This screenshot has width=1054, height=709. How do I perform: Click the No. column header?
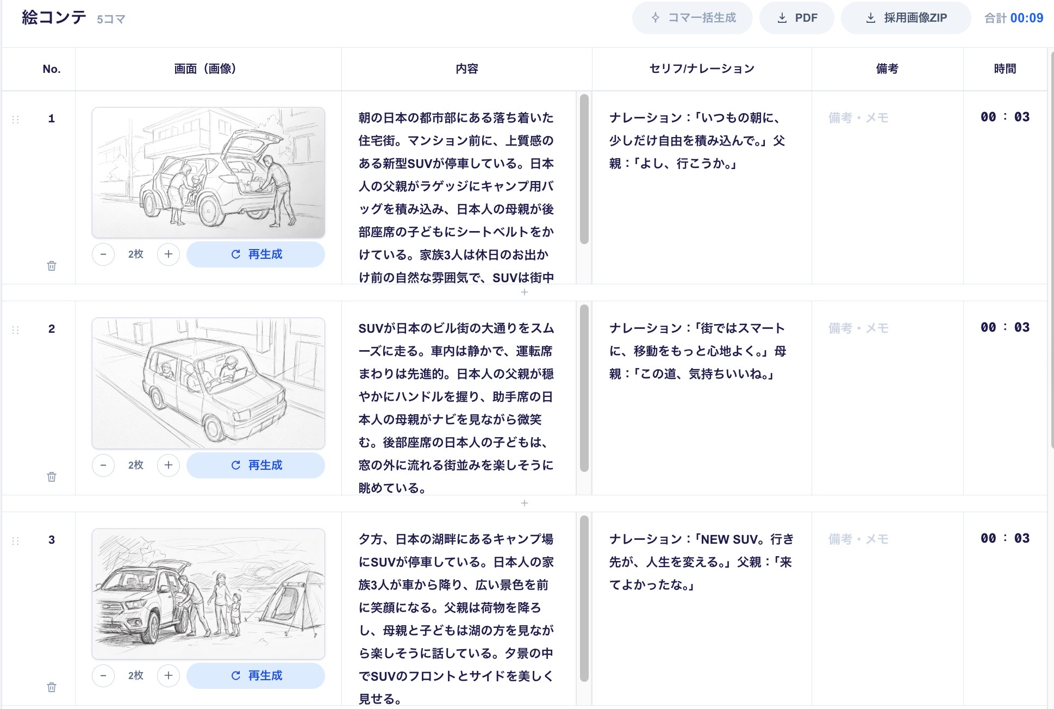52,69
